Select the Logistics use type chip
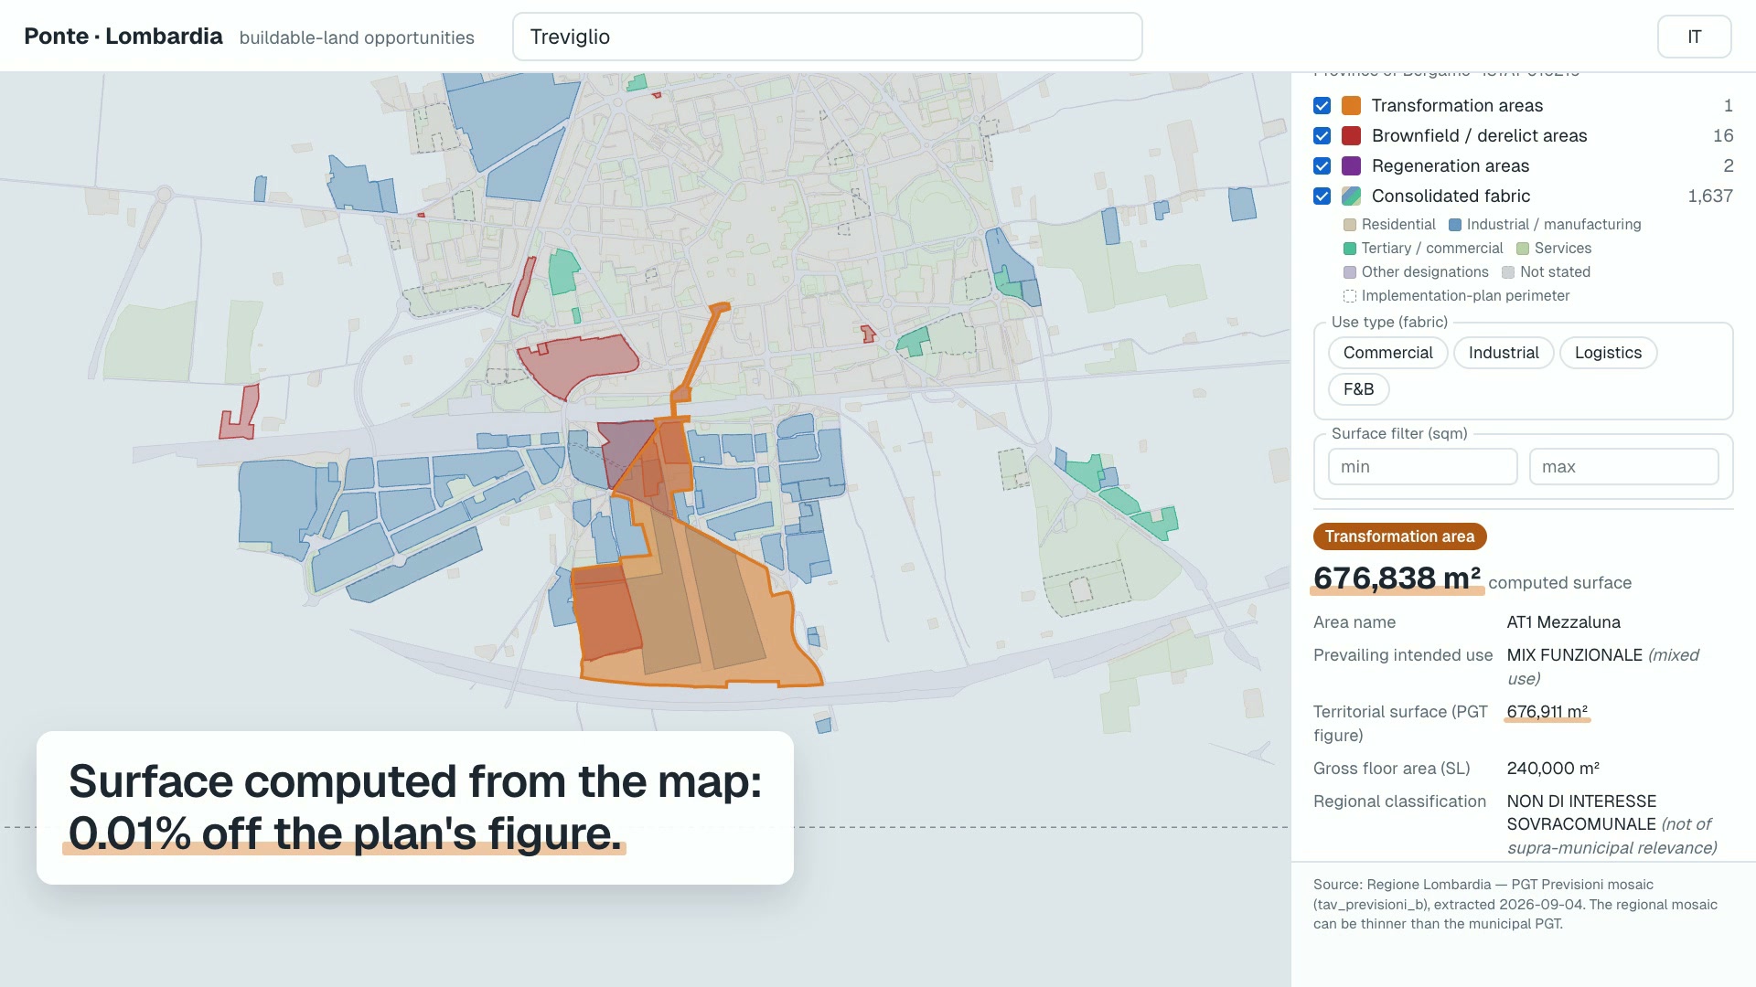 pos(1608,353)
